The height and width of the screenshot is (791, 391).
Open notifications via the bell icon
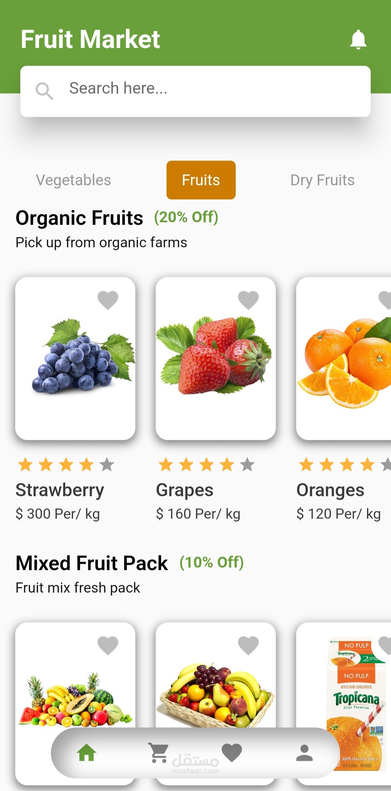(x=358, y=39)
